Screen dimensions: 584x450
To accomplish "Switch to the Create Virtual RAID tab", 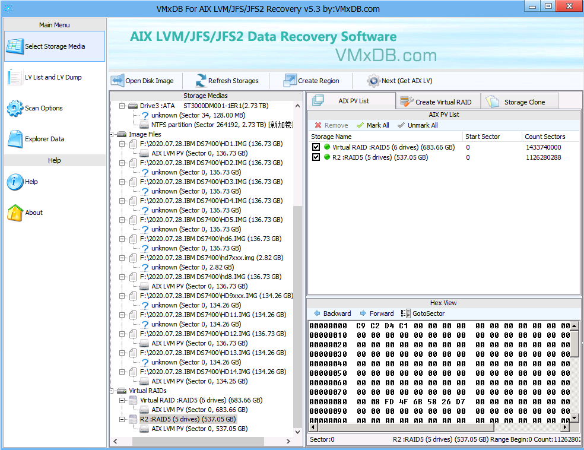I will [x=438, y=102].
